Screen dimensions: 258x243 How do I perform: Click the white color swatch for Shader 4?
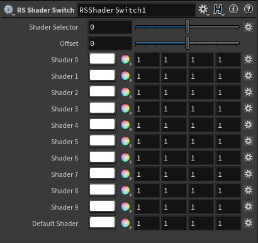pos(102,125)
